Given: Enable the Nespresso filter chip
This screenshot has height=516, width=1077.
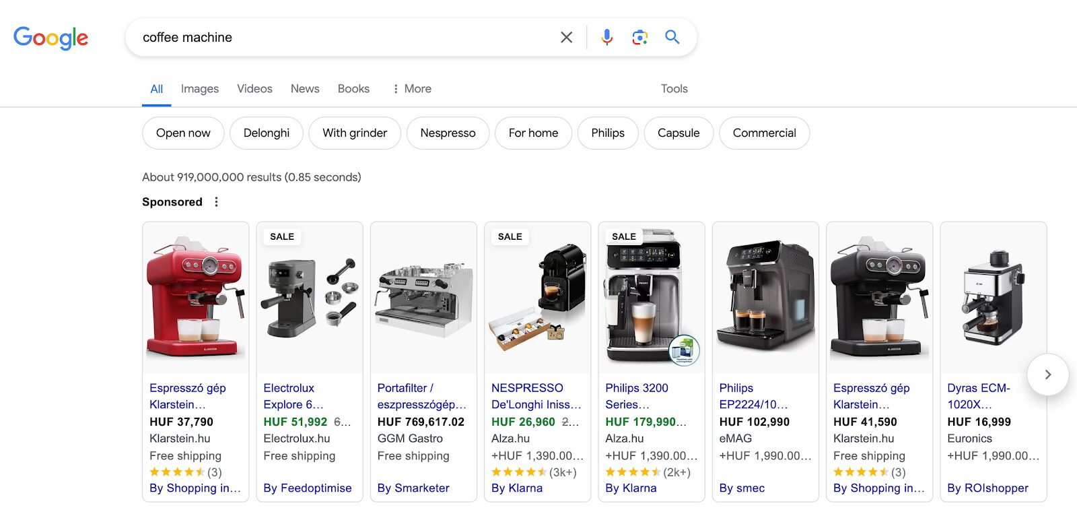Looking at the screenshot, I should click(448, 133).
